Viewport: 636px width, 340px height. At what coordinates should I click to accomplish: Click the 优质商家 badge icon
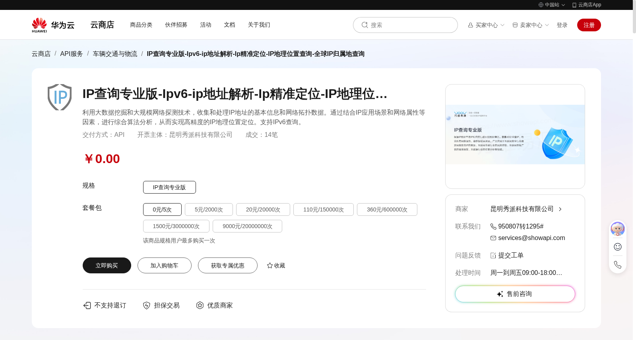pyautogui.click(x=200, y=305)
